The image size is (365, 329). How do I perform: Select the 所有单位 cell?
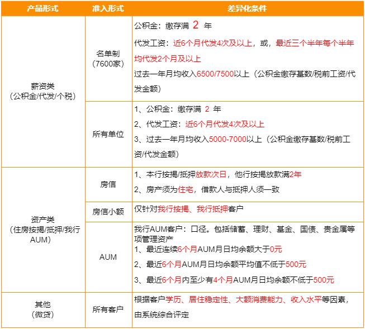point(107,135)
